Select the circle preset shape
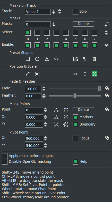Image resolution: width=112 pixels, height=202 pixels. tap(37, 59)
